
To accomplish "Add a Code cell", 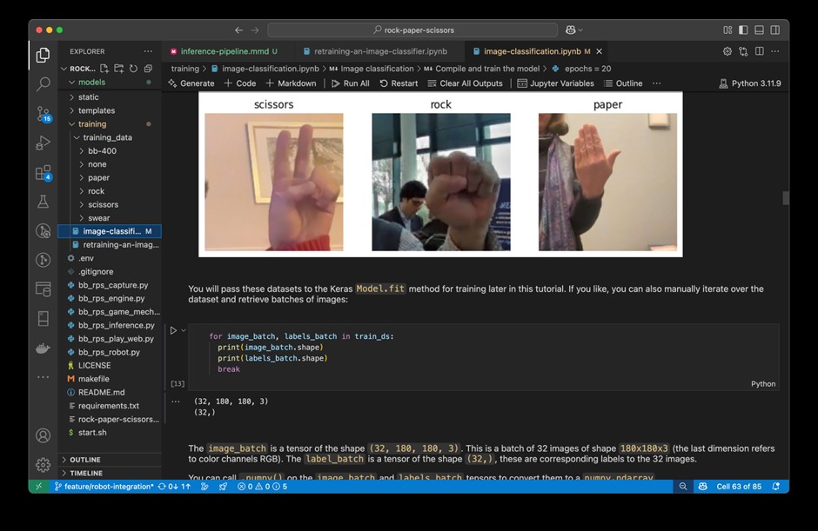I will click(x=240, y=83).
